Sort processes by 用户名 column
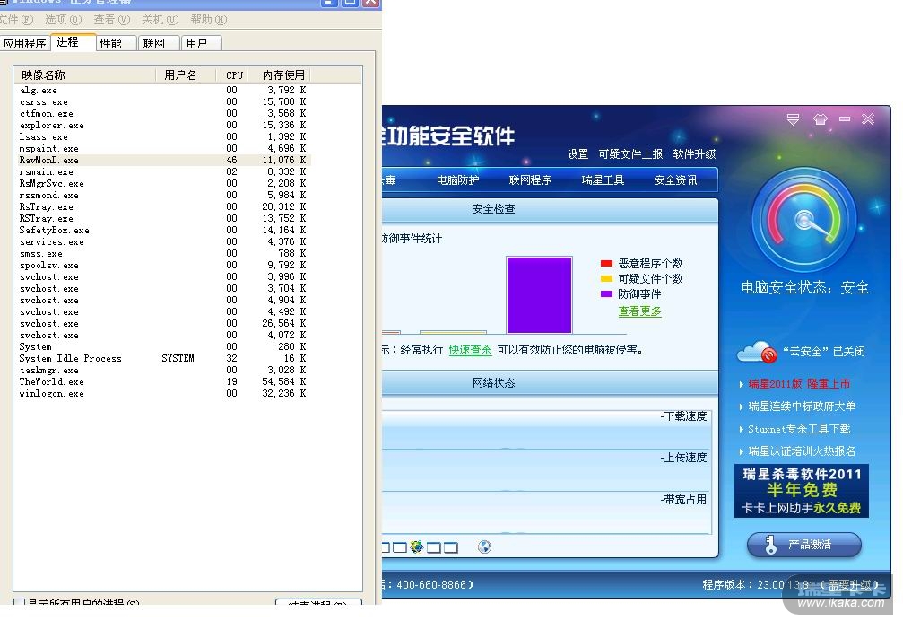 (x=186, y=74)
